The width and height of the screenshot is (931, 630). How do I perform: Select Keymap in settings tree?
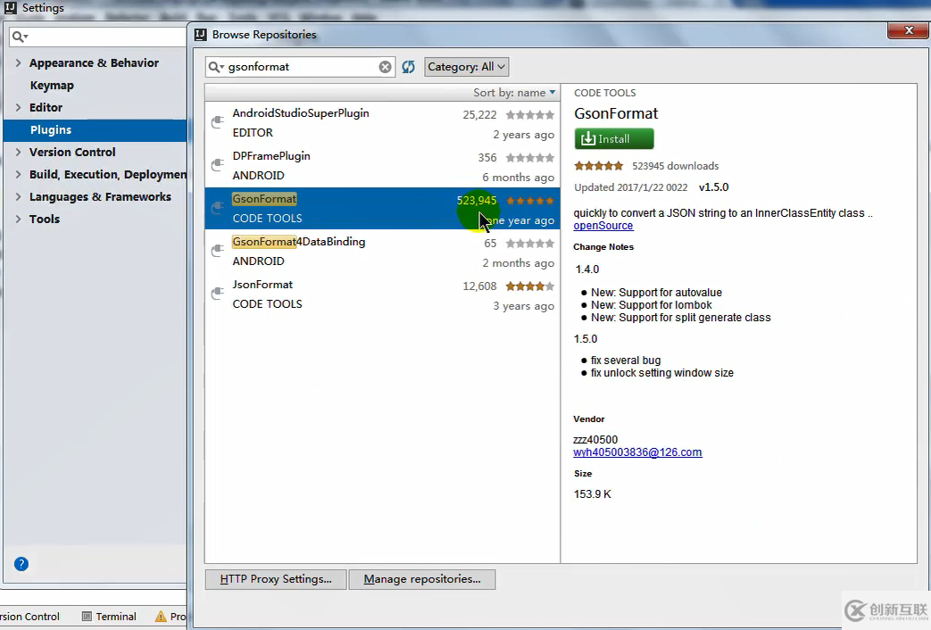pos(52,86)
